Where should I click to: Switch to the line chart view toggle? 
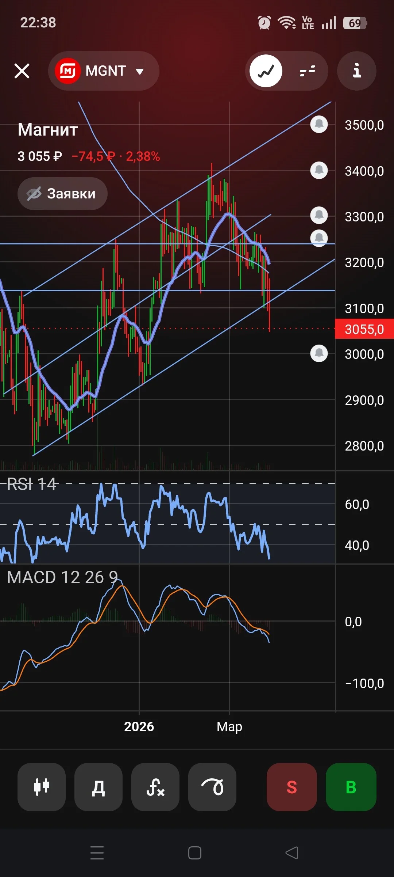pyautogui.click(x=266, y=71)
